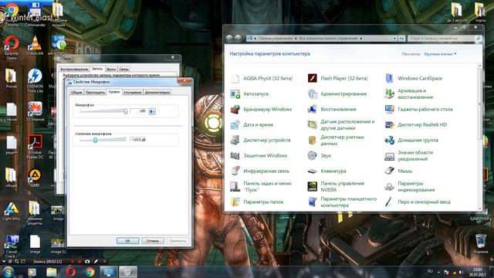Click the Отмена button

(153, 240)
